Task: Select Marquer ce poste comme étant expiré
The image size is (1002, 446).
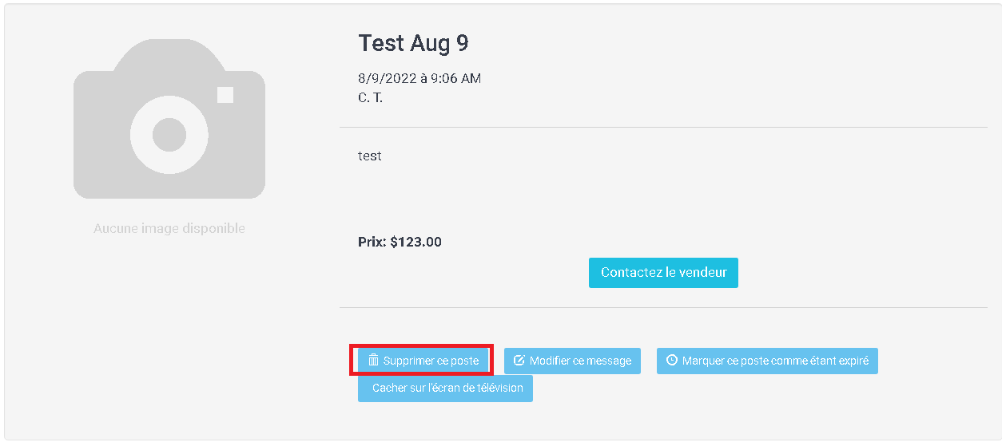Action: pos(767,361)
